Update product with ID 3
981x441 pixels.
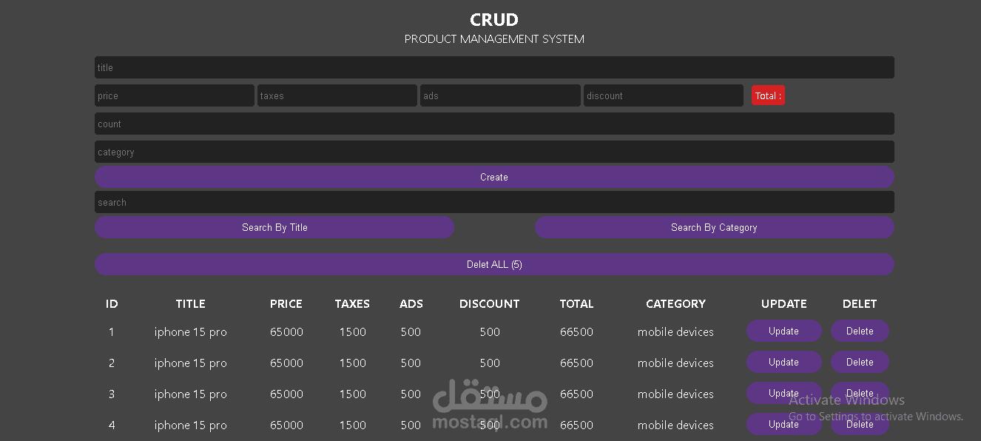click(784, 393)
